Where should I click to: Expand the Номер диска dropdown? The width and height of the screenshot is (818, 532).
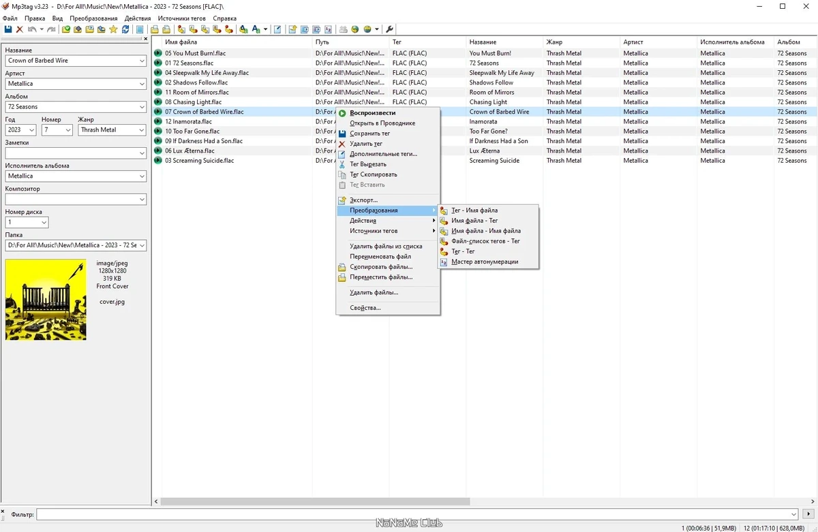(x=44, y=222)
